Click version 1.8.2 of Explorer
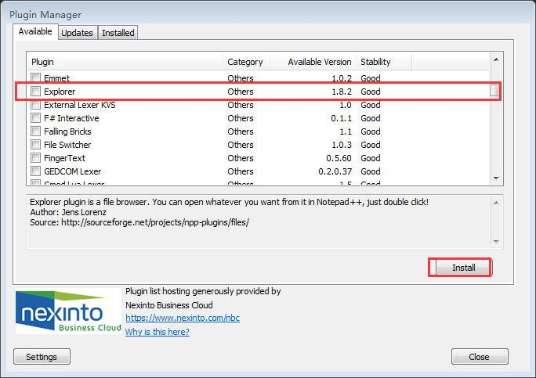Screen dimensions: 536x378 pos(342,92)
